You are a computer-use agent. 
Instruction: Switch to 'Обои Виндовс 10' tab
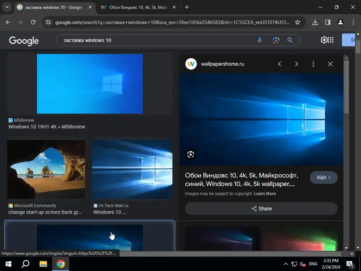coord(138,7)
